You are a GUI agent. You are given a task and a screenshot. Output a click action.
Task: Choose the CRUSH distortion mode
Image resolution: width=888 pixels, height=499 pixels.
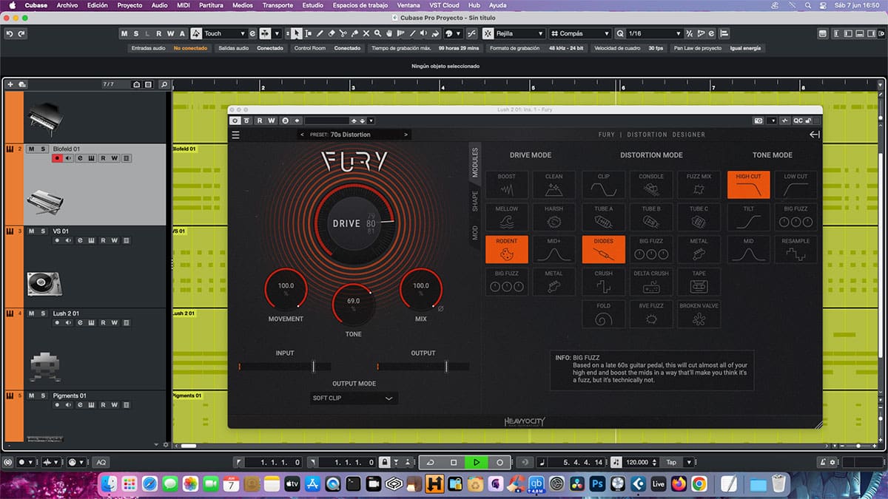click(603, 282)
